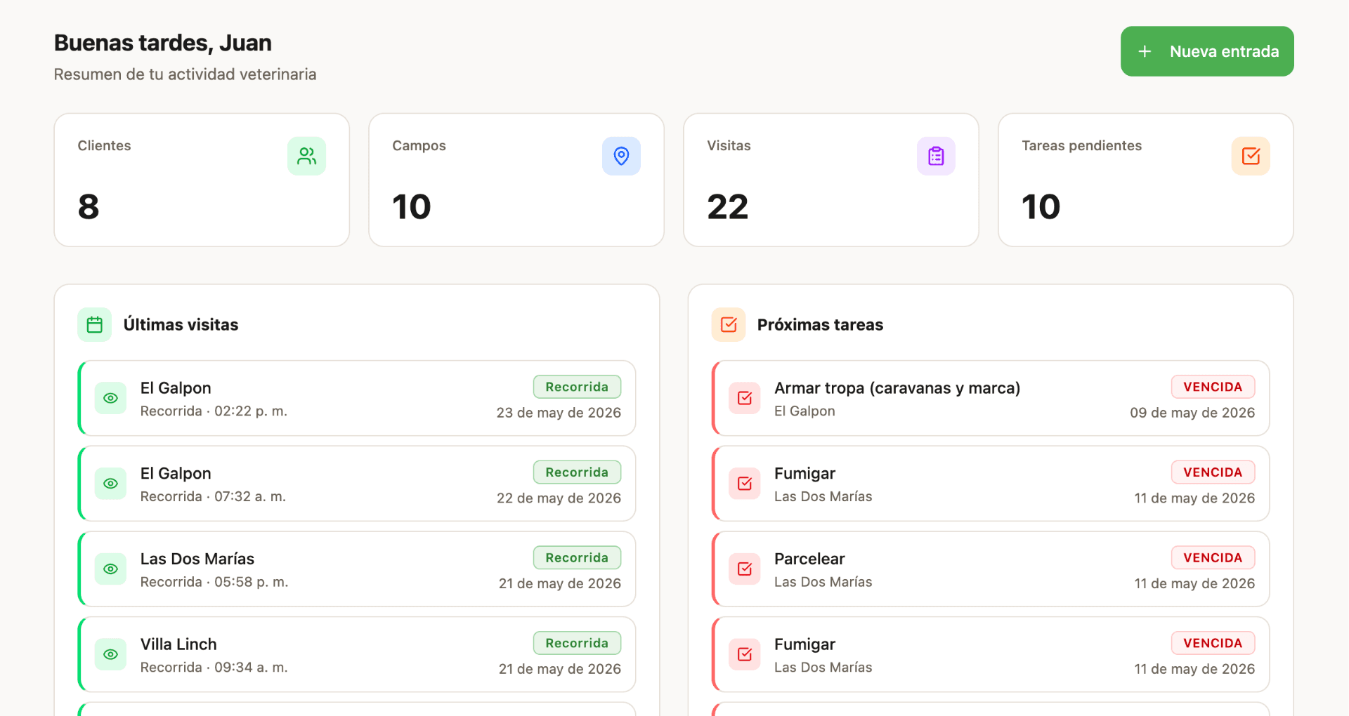The image size is (1349, 716).
Task: Click the Recorrida badge on Las Dos Marías visit
Action: point(577,558)
